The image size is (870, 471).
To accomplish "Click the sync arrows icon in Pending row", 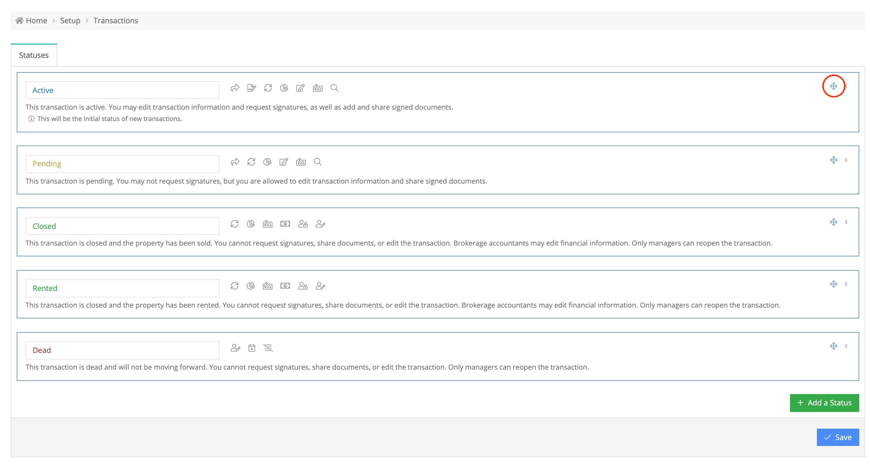I will point(251,162).
